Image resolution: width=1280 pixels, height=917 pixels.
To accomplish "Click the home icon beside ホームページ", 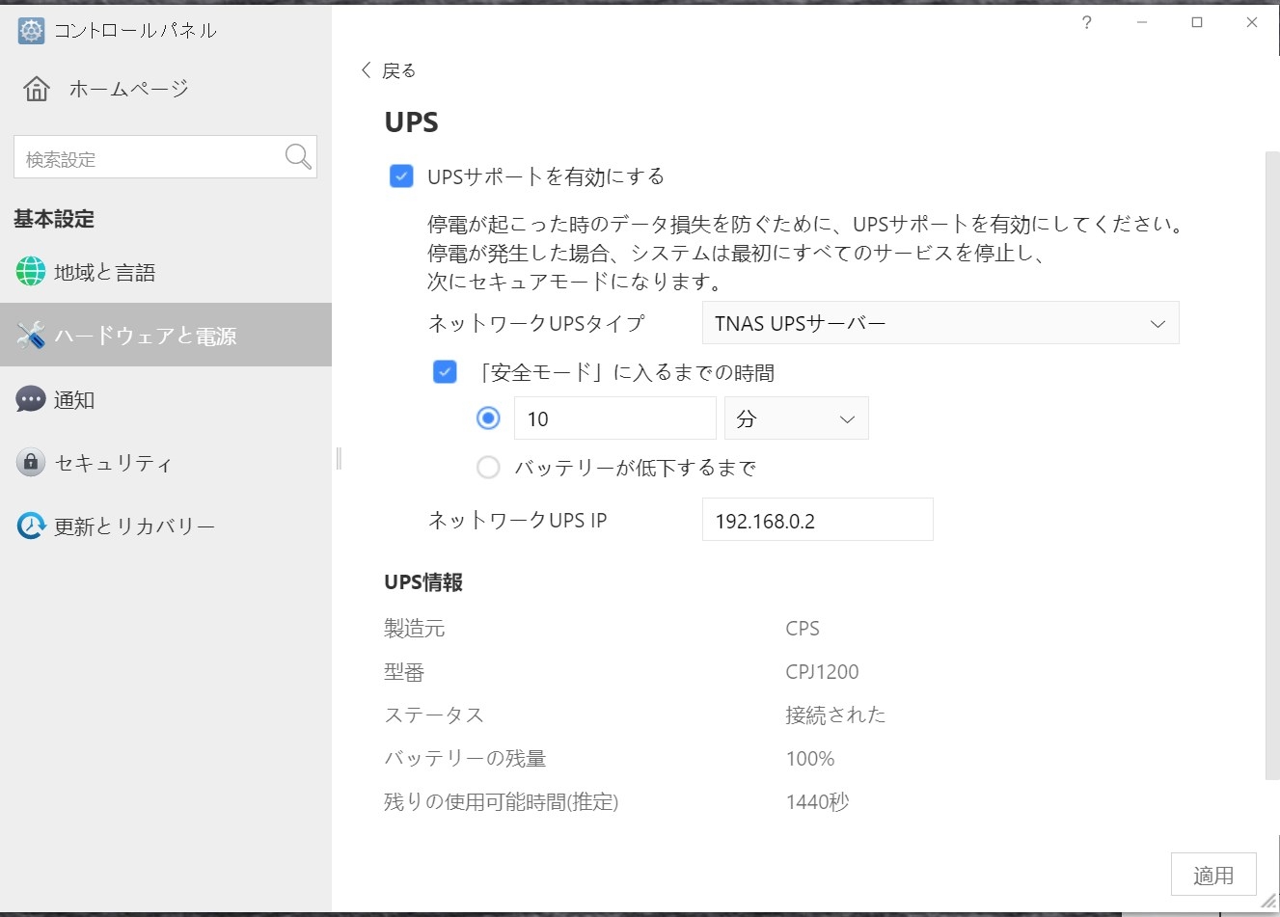I will pyautogui.click(x=37, y=89).
